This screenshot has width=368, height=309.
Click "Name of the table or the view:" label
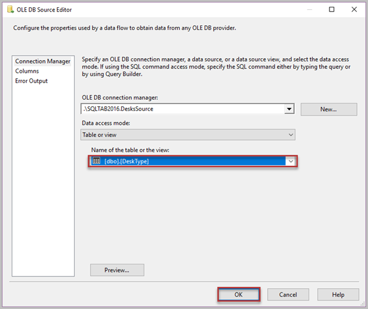[130, 150]
